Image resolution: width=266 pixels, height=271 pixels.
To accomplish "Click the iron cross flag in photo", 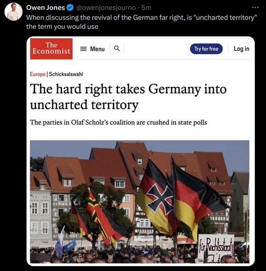I will point(157,197).
